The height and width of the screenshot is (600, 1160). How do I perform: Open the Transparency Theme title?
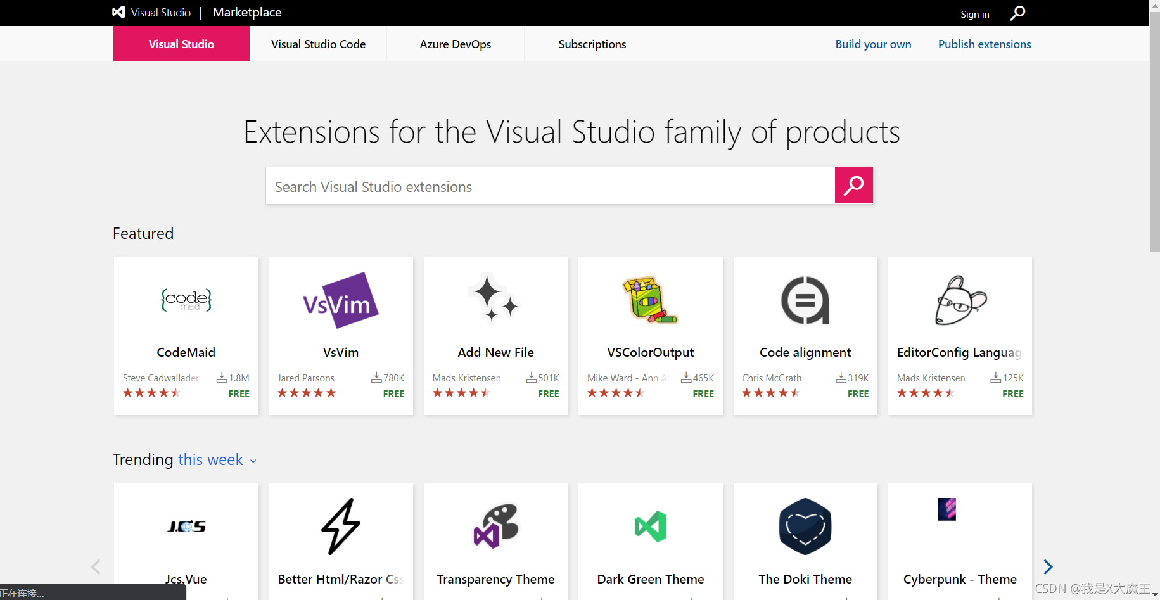[x=496, y=579]
